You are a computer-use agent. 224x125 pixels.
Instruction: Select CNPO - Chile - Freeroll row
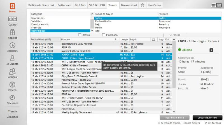pos(101,66)
